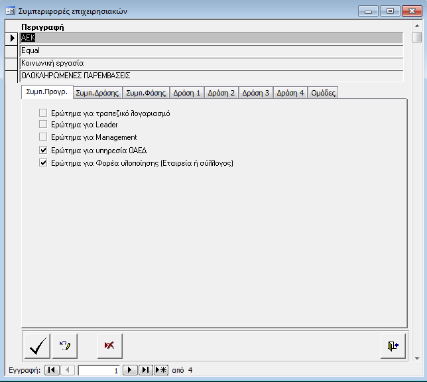
Task: Click the exit door icon button
Action: [393, 345]
